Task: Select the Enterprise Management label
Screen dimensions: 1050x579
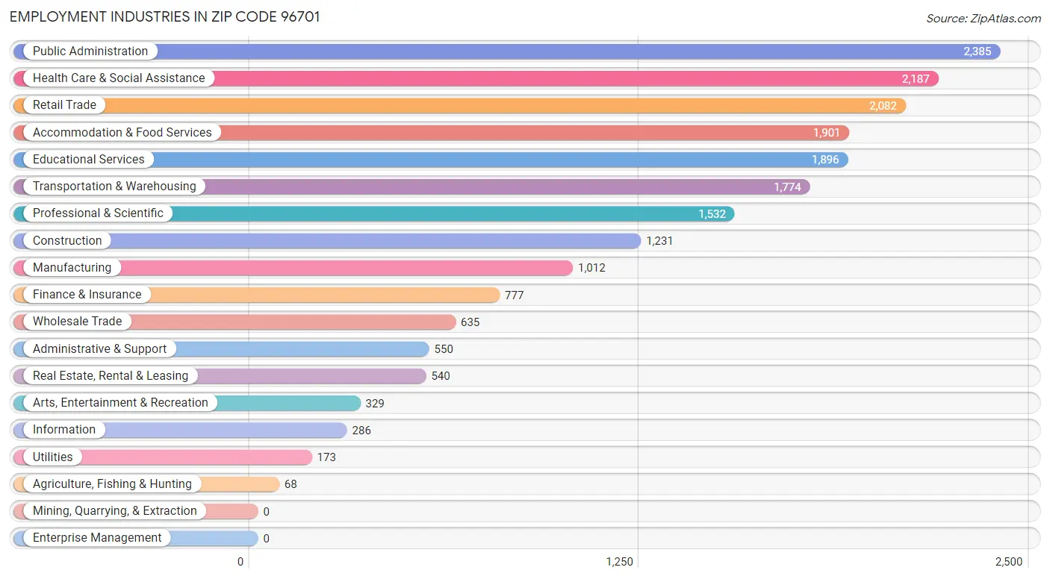Action: coord(97,538)
